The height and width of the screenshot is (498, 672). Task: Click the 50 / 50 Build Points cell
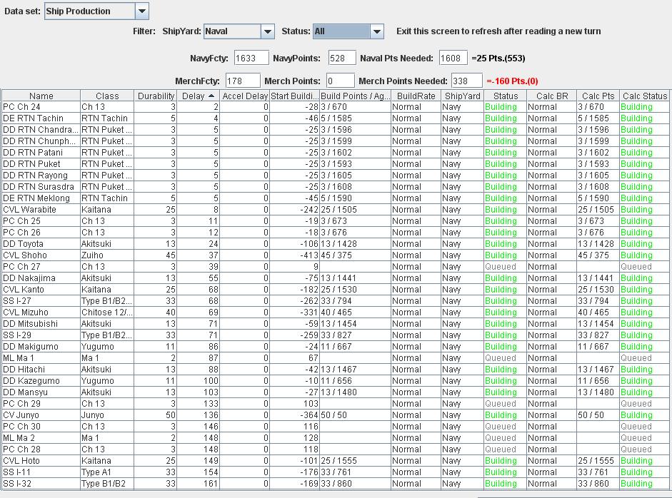pos(356,415)
